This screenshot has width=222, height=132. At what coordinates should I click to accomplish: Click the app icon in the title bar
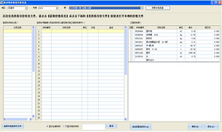coord(2,3)
